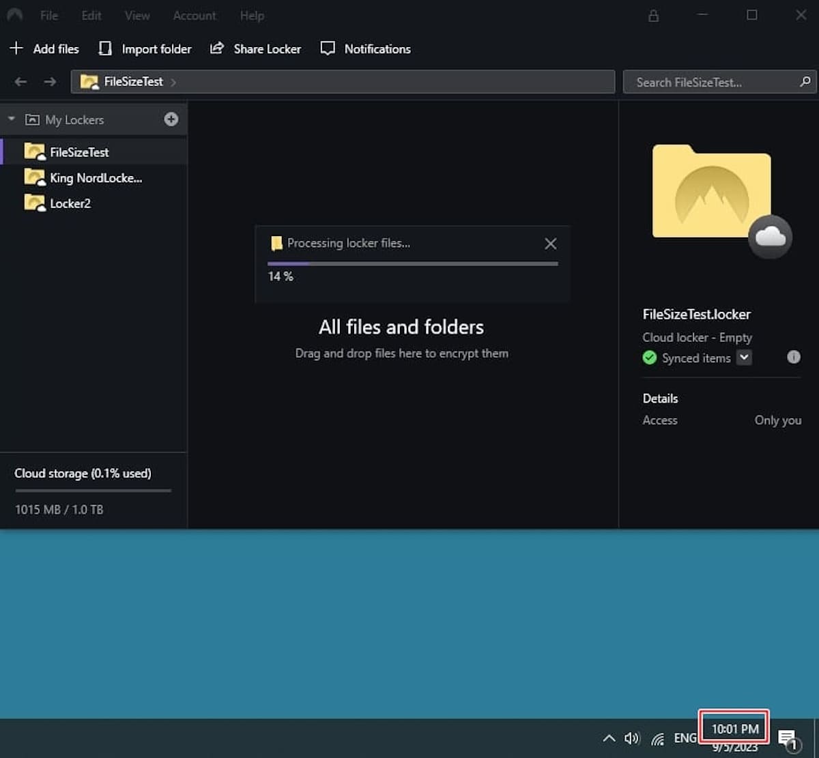The height and width of the screenshot is (758, 819).
Task: Click Cloud locker - Empty text
Action: (x=698, y=337)
